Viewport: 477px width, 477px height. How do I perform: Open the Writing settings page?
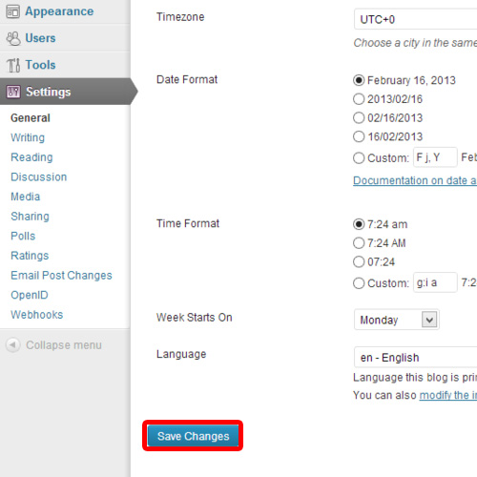pos(28,137)
